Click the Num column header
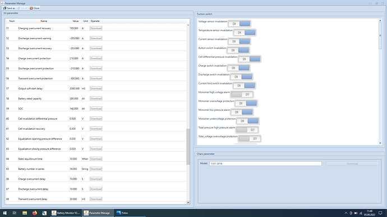Screen dimensions: 387x217 [12, 21]
